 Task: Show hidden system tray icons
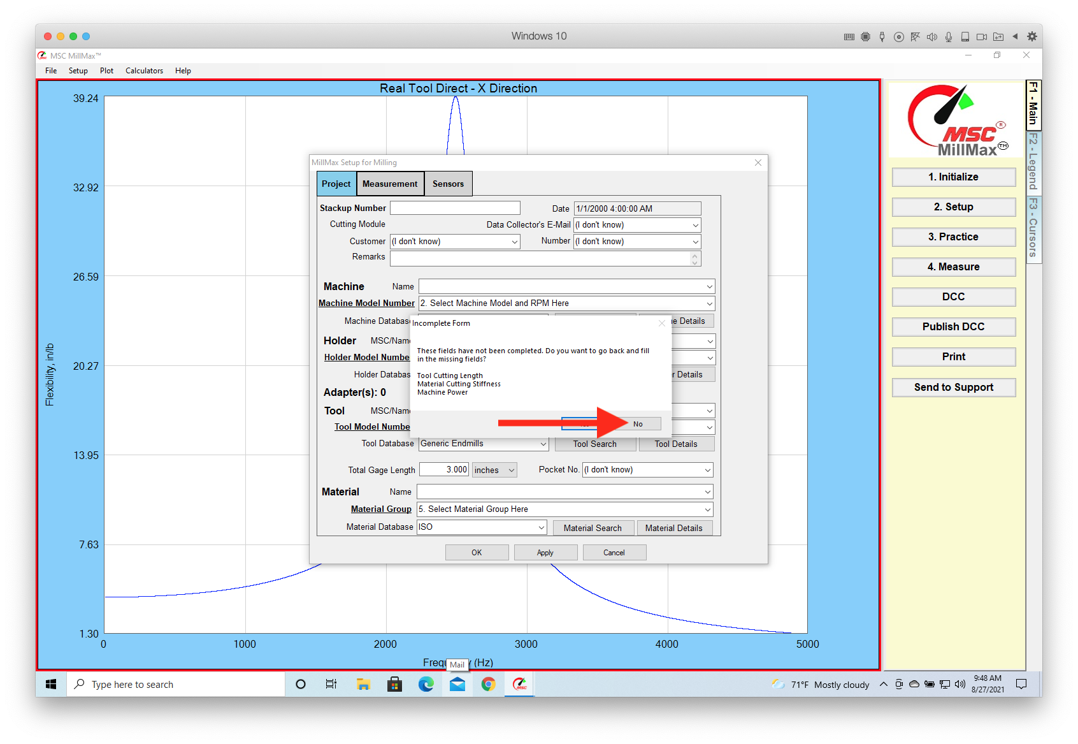883,684
